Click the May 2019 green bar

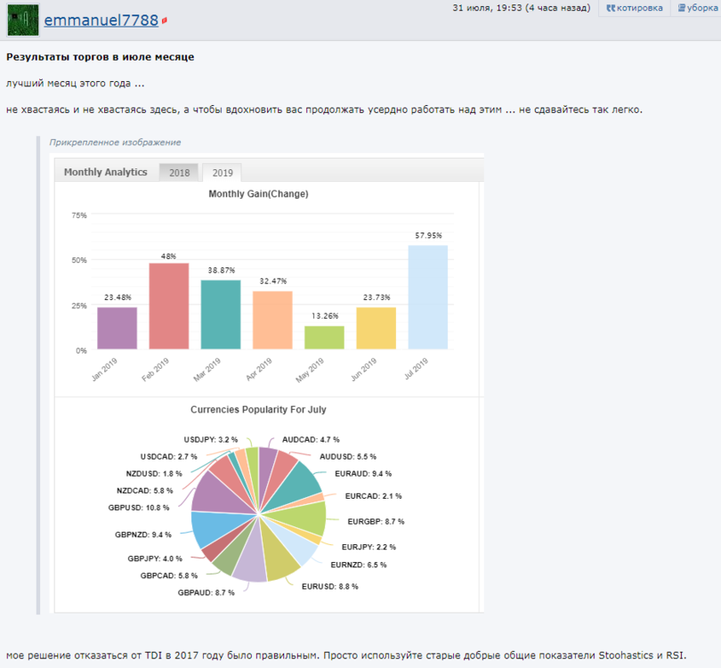coord(324,338)
